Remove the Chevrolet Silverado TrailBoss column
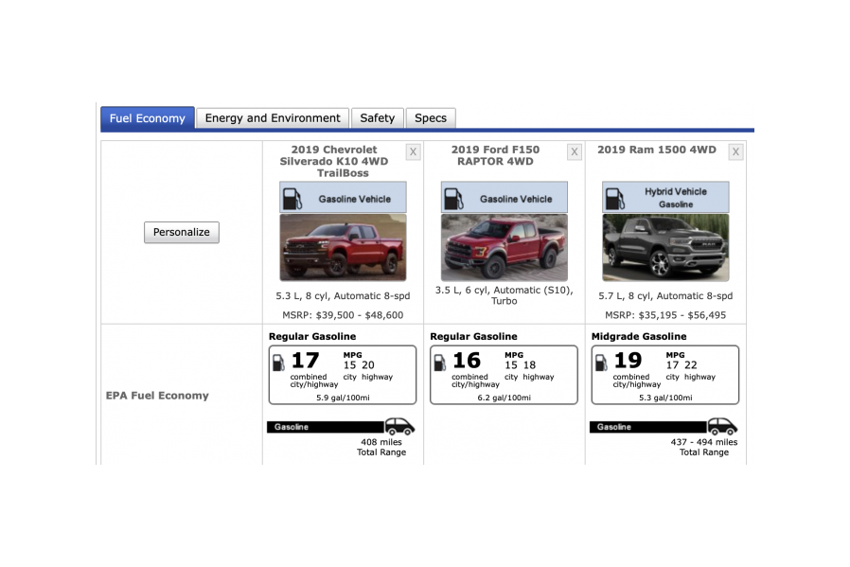The image size is (850, 567). [413, 151]
